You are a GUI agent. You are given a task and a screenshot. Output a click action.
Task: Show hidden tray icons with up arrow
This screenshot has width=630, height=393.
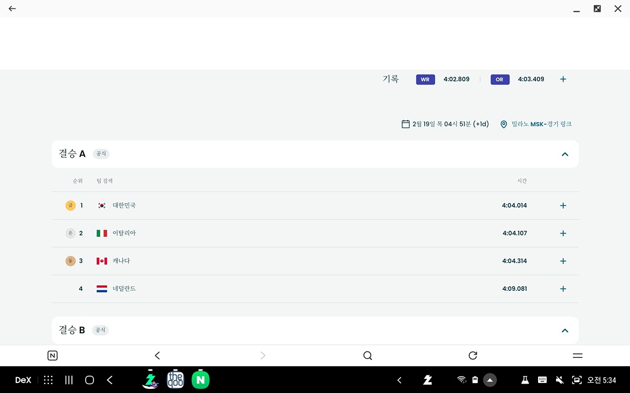click(x=489, y=380)
